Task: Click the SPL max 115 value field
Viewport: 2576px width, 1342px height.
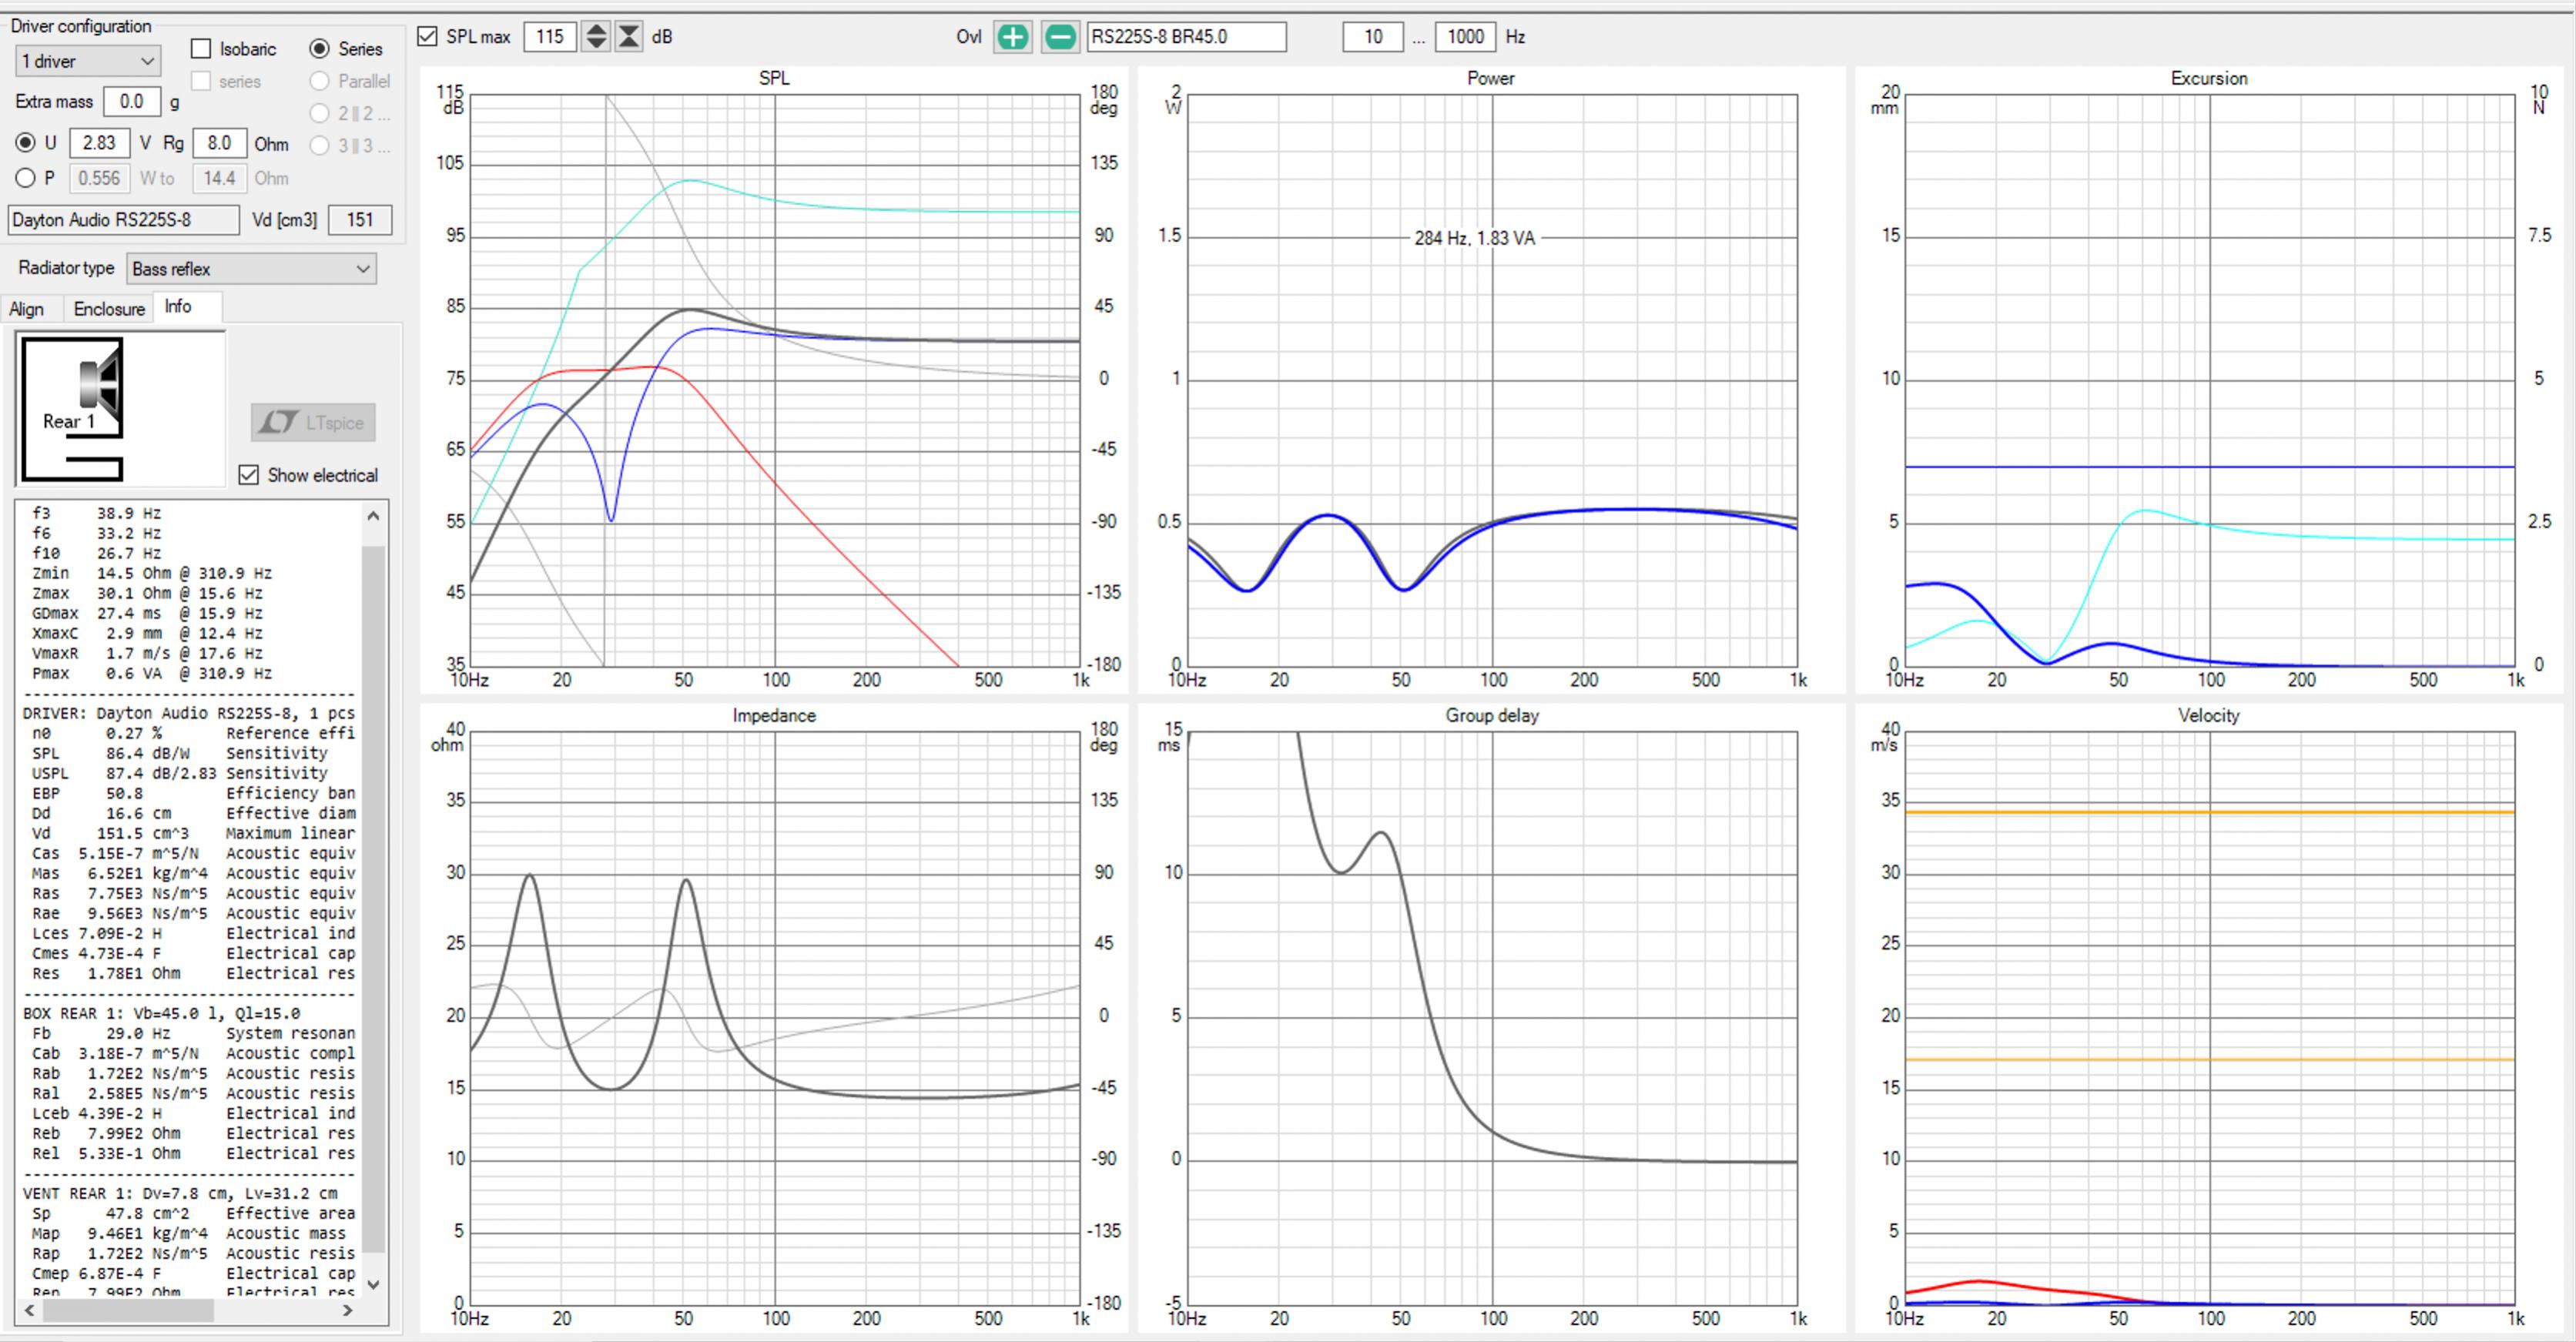Action: (x=550, y=37)
